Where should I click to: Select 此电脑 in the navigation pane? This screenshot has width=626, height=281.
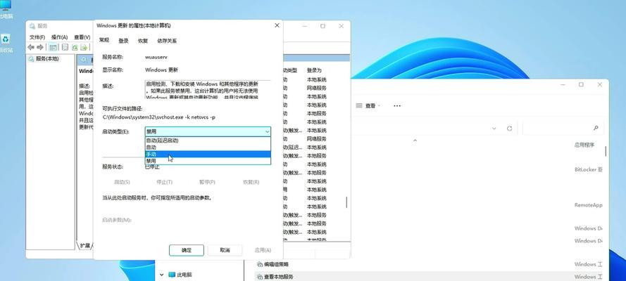pos(180,275)
